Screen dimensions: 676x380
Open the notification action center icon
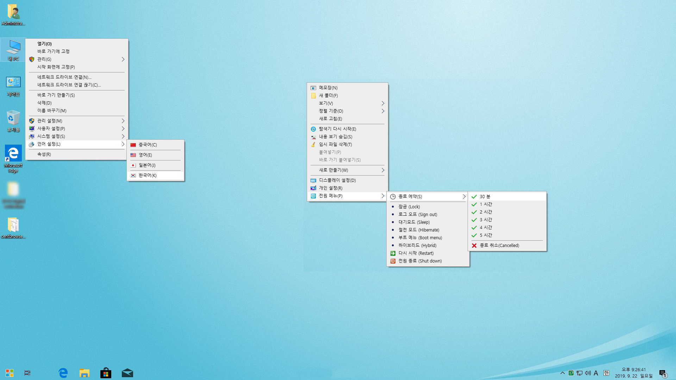pyautogui.click(x=663, y=373)
